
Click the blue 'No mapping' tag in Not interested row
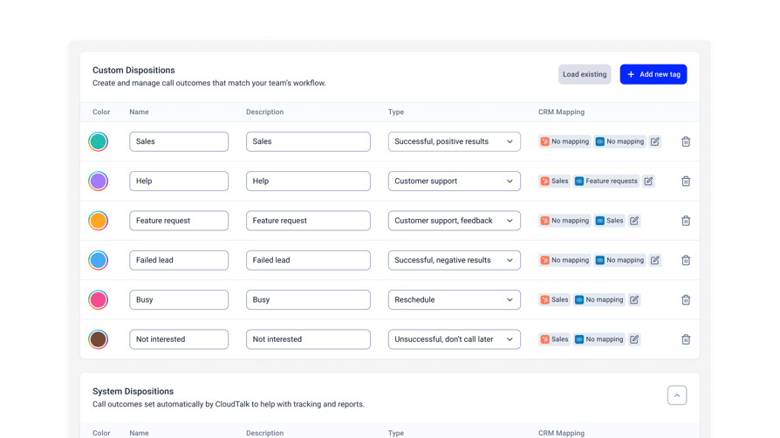pos(599,339)
